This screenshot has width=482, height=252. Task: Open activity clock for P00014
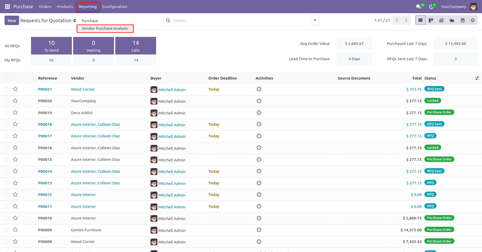point(259,171)
